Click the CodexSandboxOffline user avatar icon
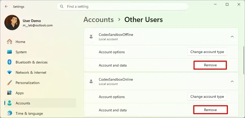 tap(91, 37)
